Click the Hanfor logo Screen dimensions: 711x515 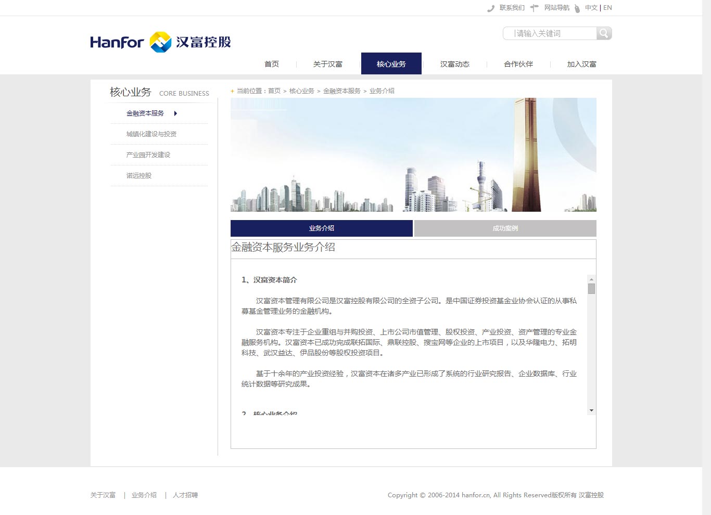click(160, 42)
